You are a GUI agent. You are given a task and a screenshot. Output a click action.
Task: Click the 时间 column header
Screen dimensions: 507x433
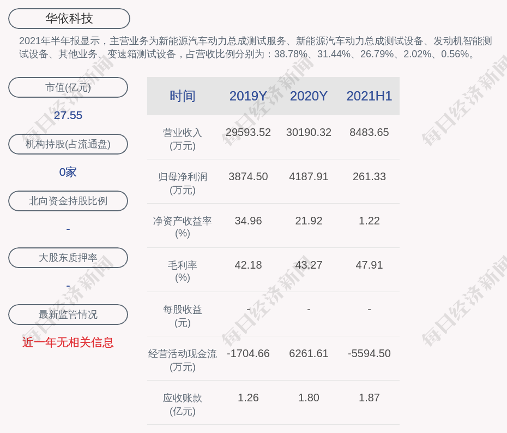point(183,96)
